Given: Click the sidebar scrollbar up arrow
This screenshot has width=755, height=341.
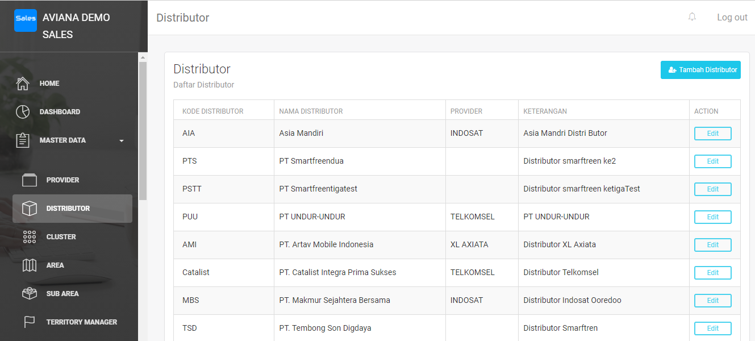Looking at the screenshot, I should point(143,57).
